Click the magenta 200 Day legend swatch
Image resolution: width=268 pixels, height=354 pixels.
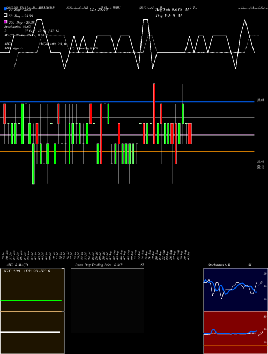[5, 21]
